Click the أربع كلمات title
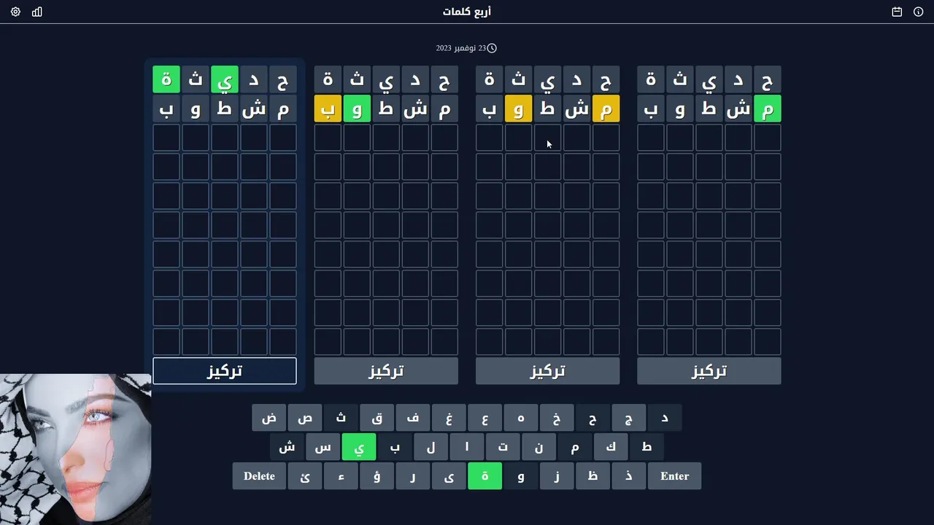 pos(467,12)
